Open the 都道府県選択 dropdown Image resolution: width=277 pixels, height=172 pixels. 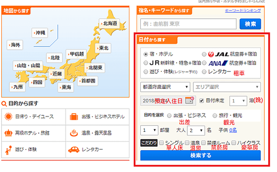tap(165, 87)
